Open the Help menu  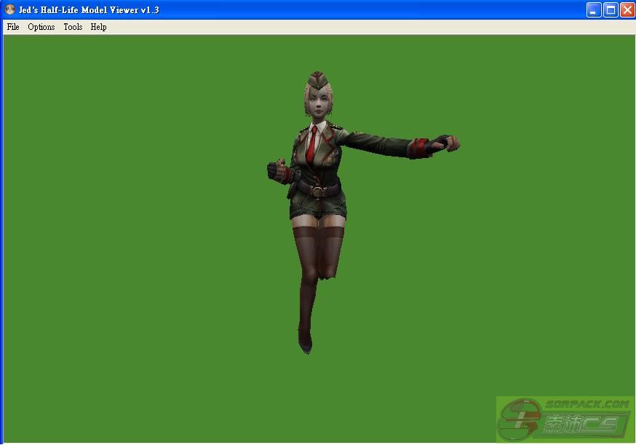(x=98, y=27)
